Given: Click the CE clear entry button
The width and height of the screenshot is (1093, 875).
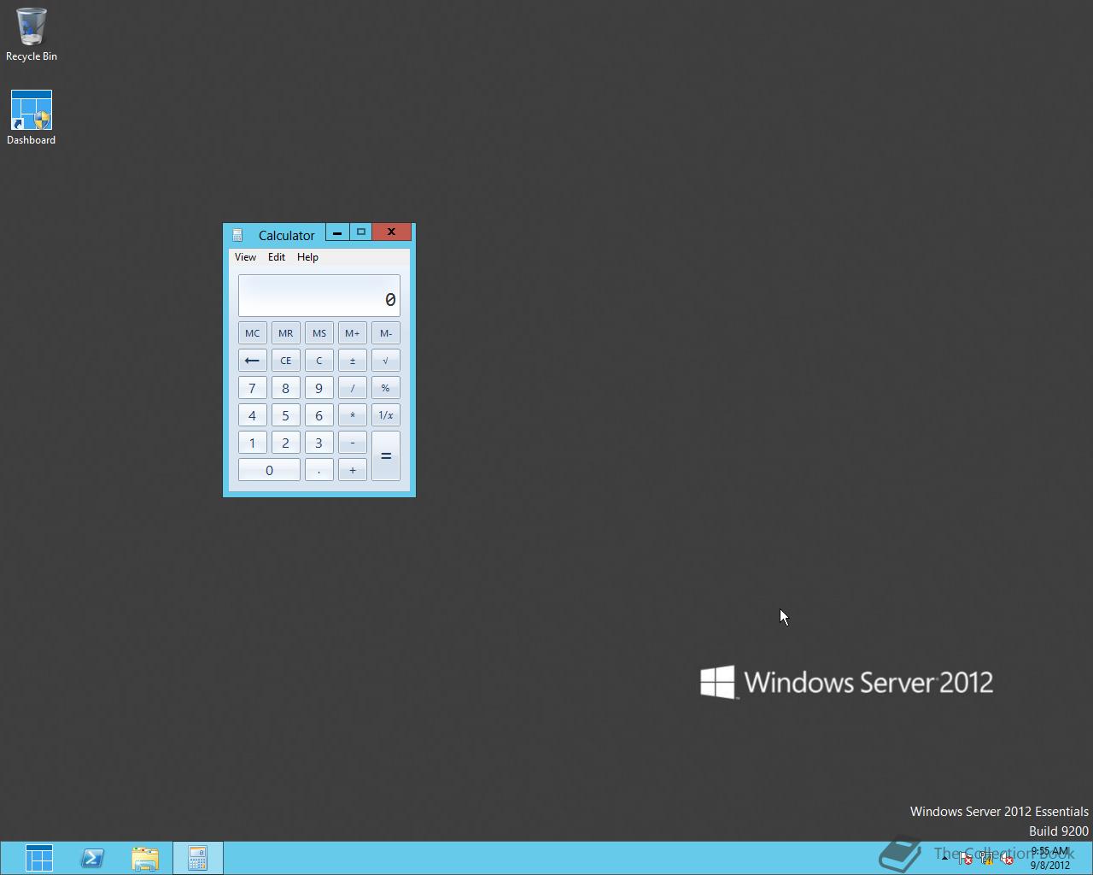Looking at the screenshot, I should (x=285, y=361).
